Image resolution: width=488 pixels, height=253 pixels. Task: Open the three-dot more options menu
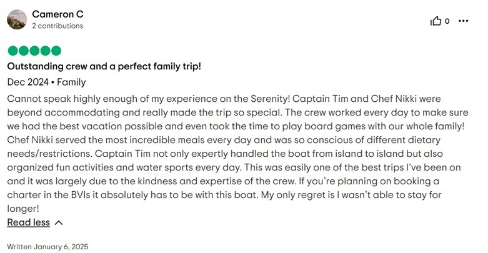[x=463, y=21]
